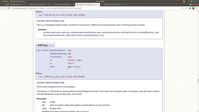Click the 'Parameters' heading
The height and width of the screenshot is (112, 199).
tap(41, 99)
